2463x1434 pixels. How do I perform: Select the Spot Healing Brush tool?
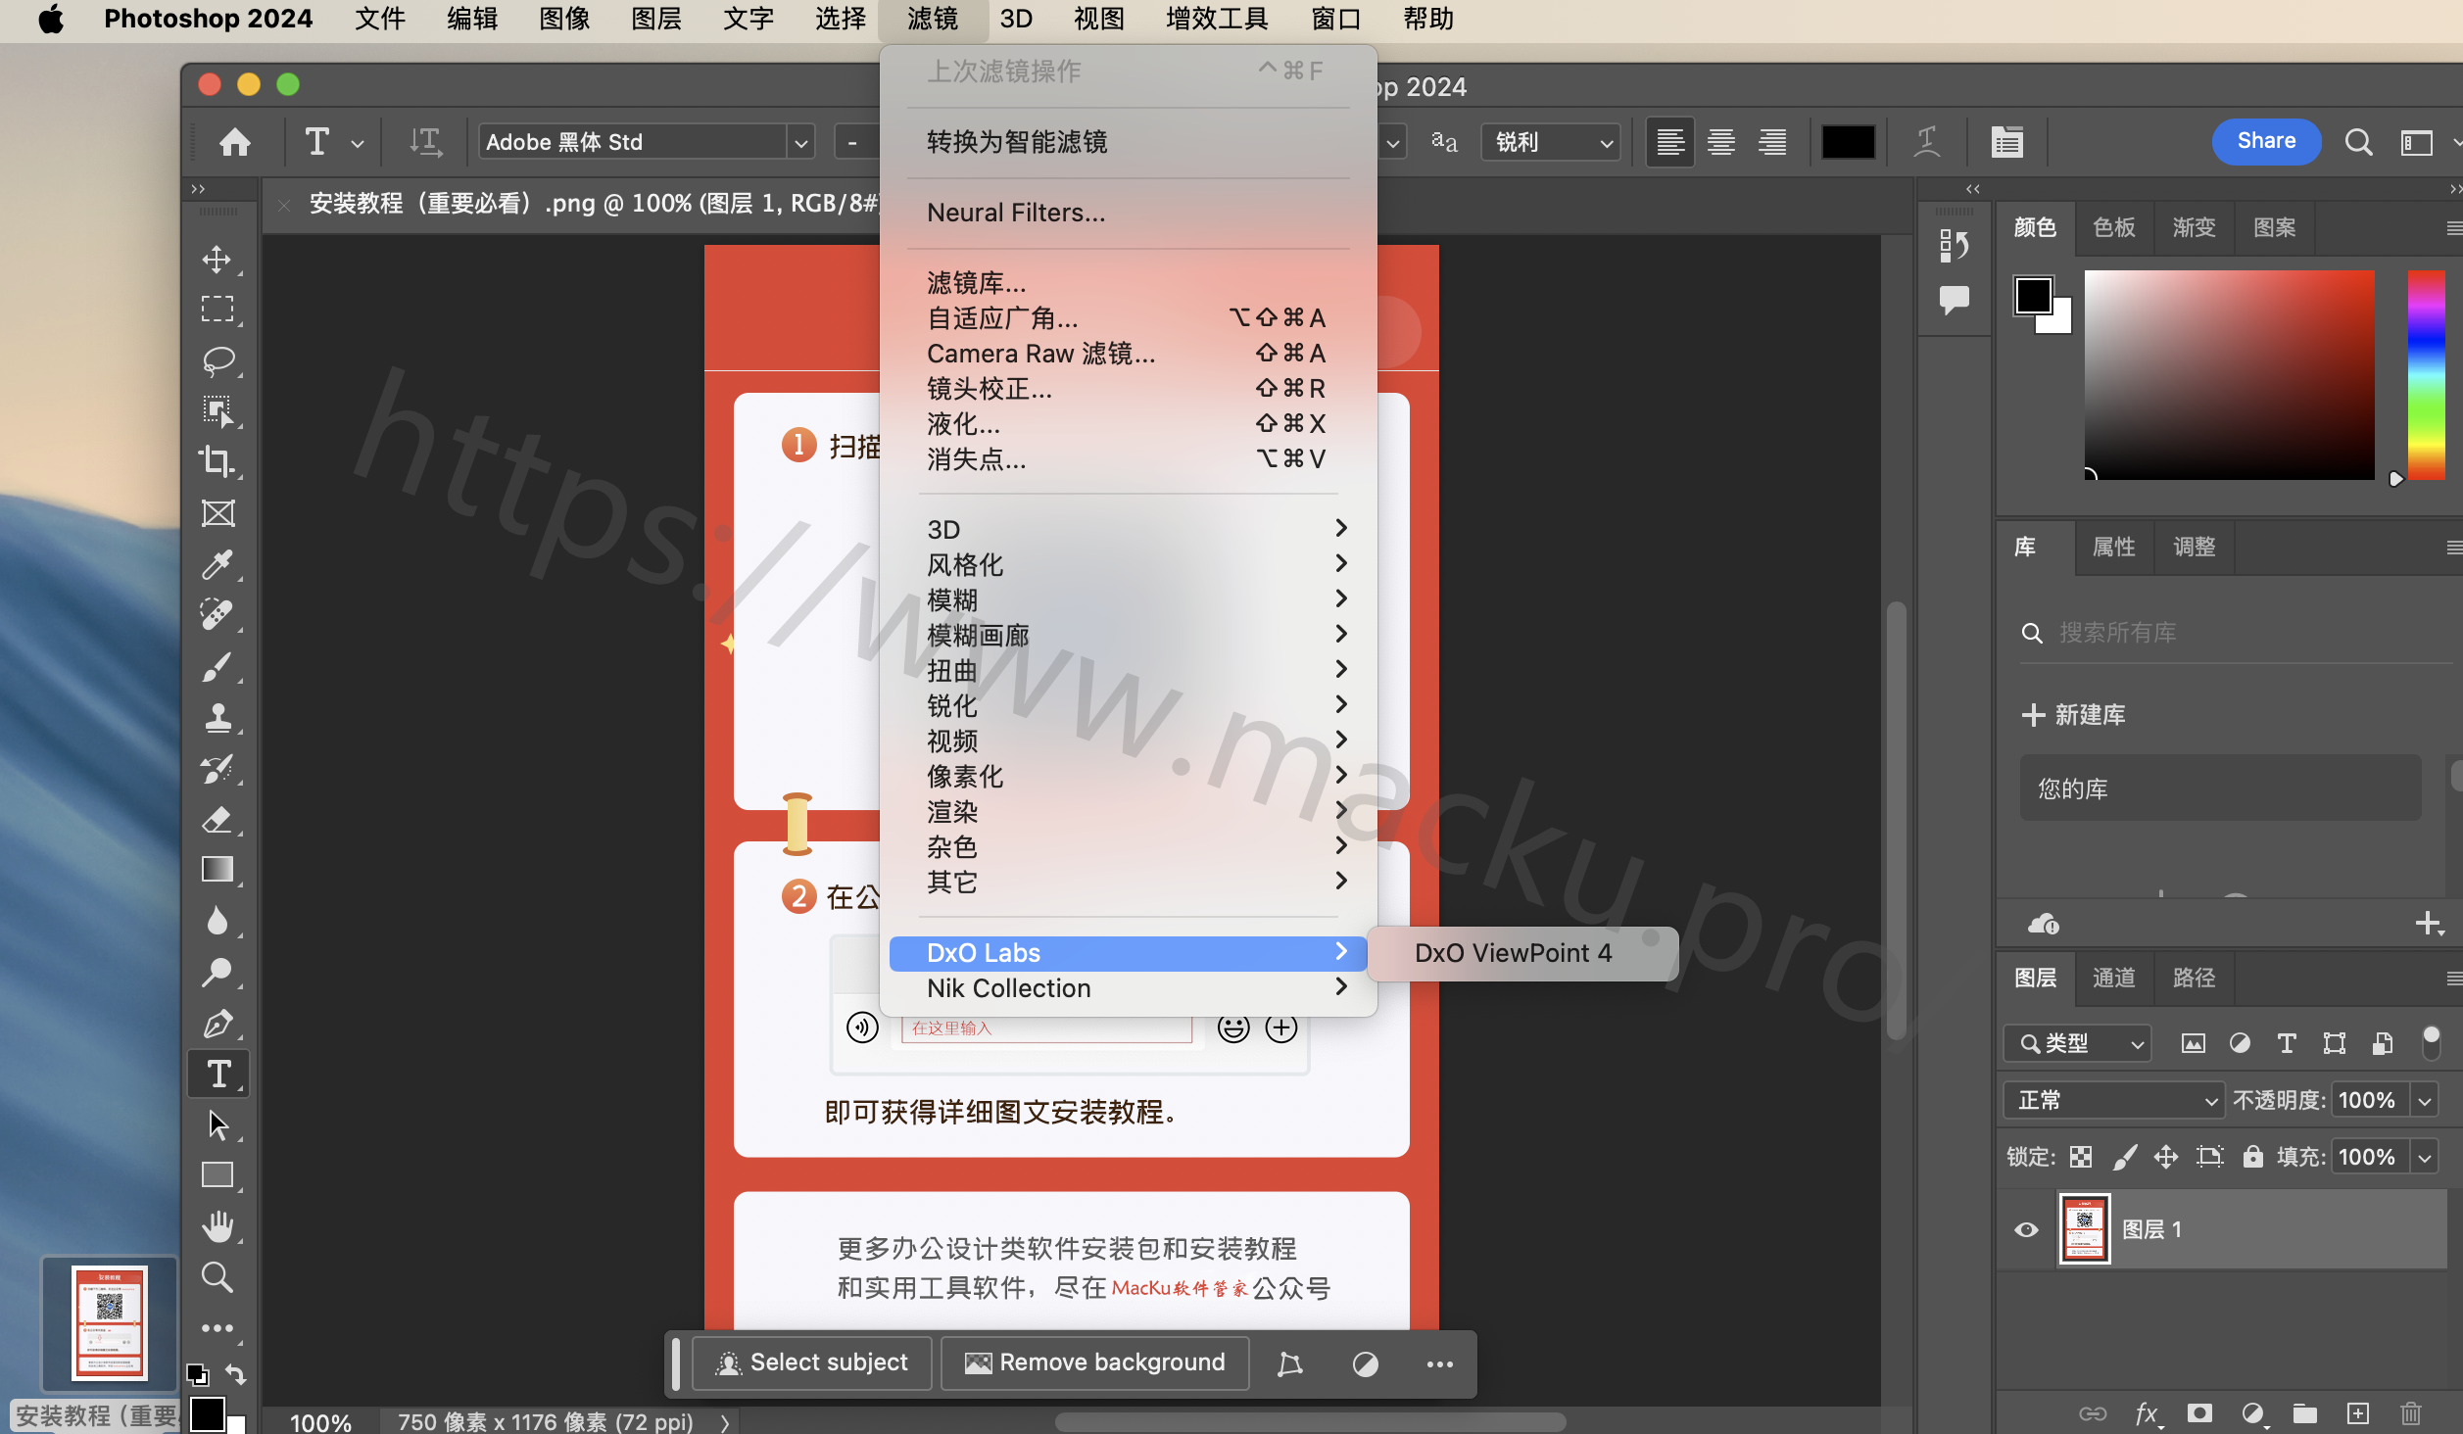[217, 615]
